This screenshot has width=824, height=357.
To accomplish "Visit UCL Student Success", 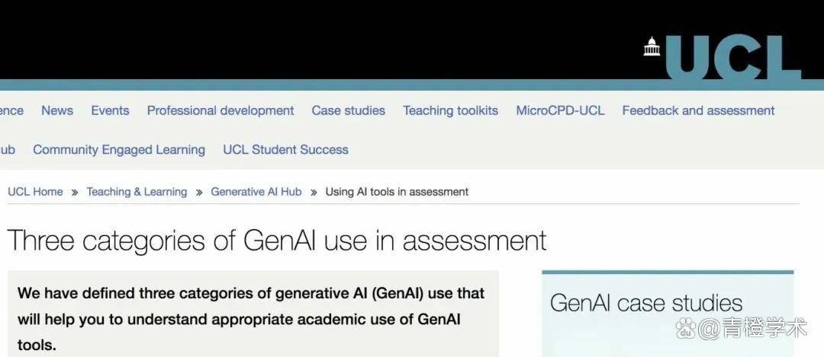I will [285, 149].
